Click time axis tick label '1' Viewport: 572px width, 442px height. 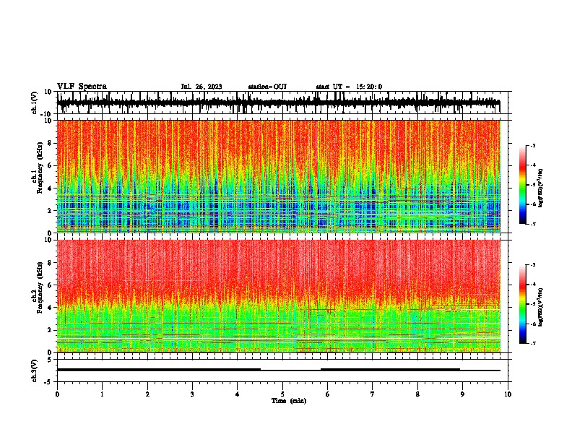pos(102,394)
